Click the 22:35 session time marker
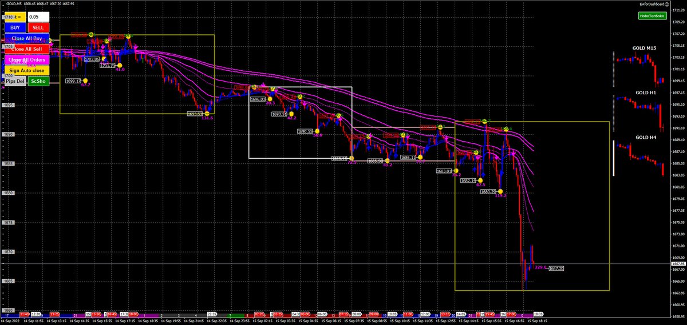Viewport: 687px width, 325px height. [x=212, y=314]
